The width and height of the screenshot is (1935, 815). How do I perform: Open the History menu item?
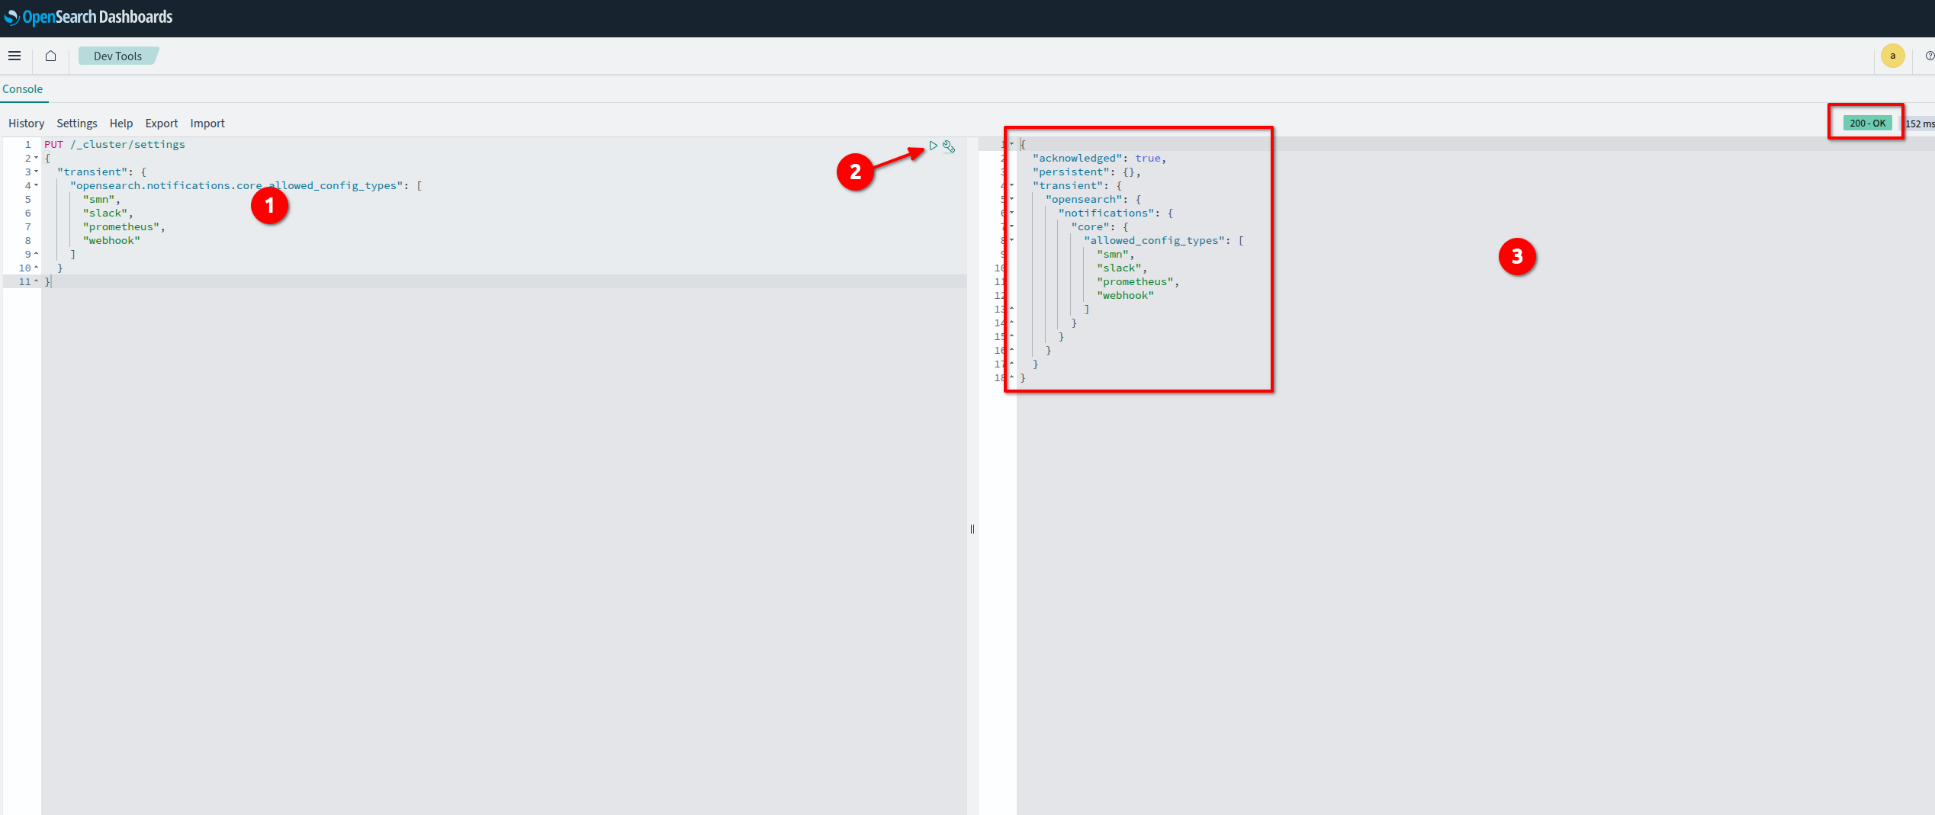26,124
